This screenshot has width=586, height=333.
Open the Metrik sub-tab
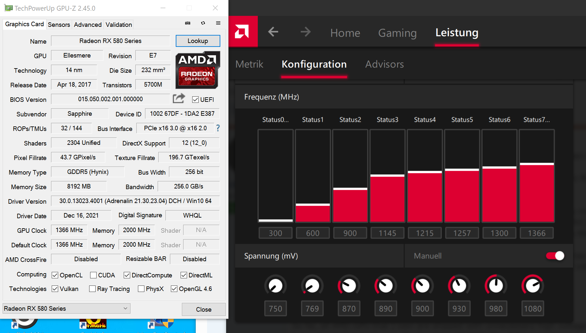click(x=249, y=64)
